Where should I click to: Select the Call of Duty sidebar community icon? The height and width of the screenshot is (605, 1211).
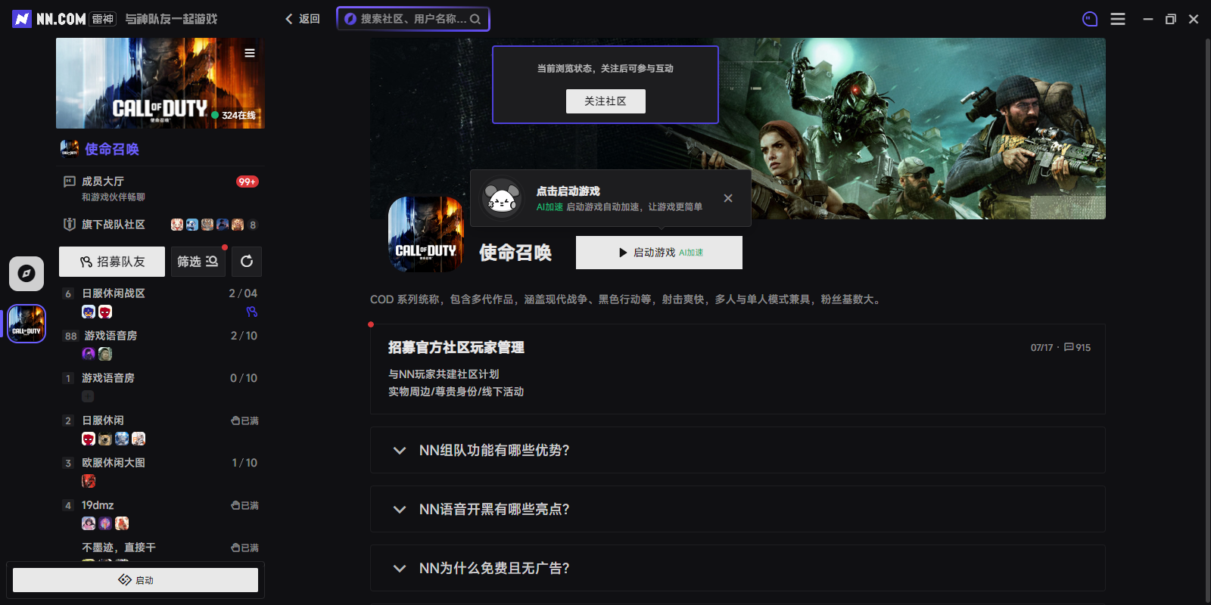point(26,324)
